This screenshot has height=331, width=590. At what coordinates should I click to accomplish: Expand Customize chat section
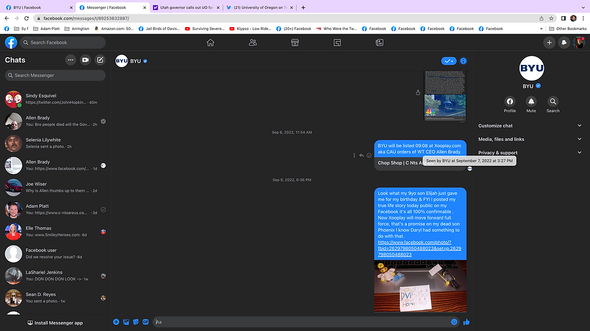530,126
